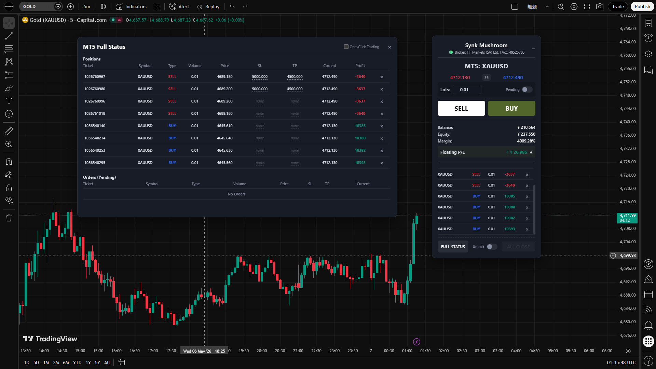
Task: Remove drawings with trash icon
Action: [x=9, y=218]
